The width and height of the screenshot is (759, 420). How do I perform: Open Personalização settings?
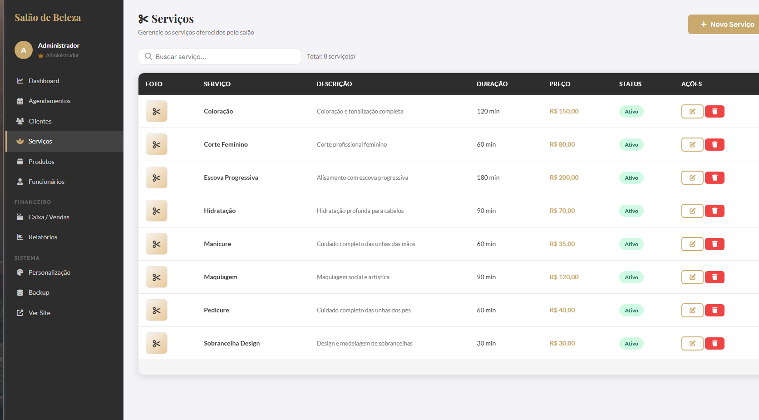(64, 272)
